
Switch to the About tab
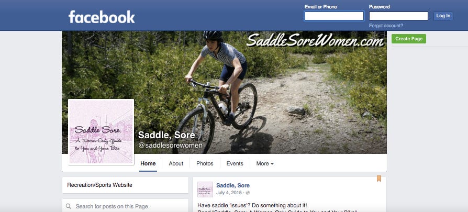click(x=176, y=163)
